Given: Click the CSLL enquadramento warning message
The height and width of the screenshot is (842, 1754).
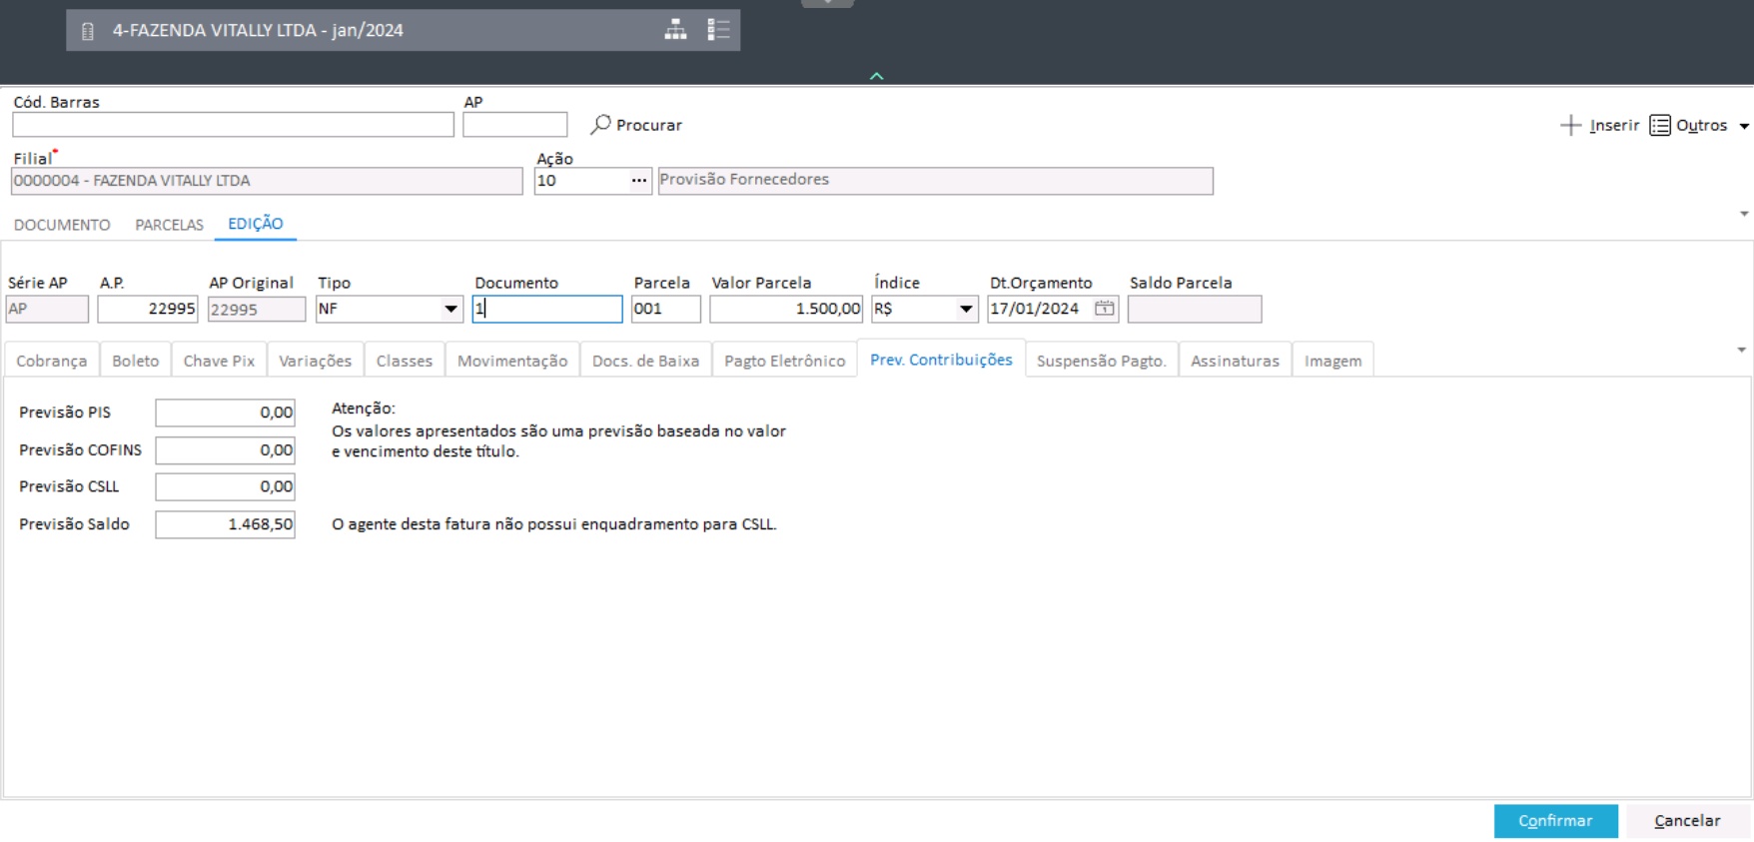Looking at the screenshot, I should [x=554, y=524].
